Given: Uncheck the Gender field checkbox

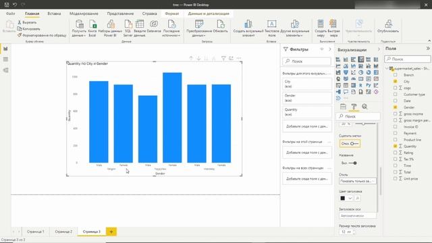Looking at the screenshot, I should (396, 107).
